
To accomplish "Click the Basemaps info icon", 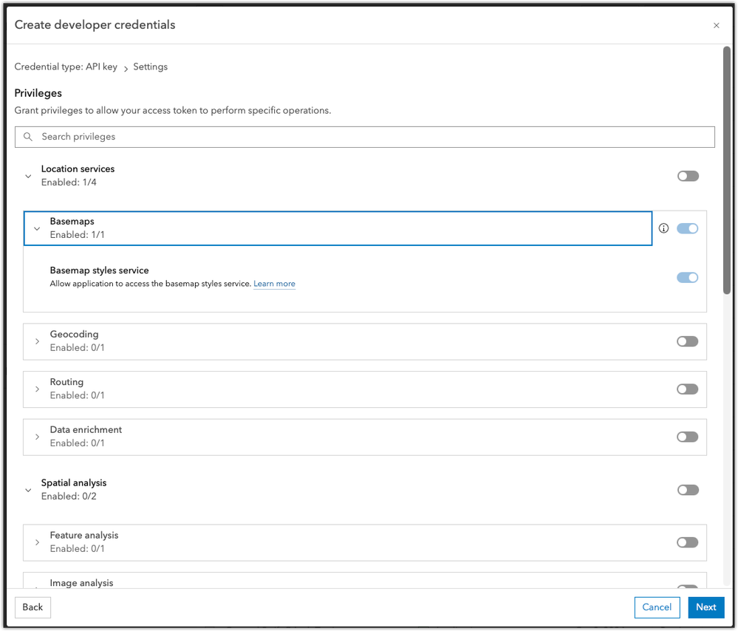I will (x=663, y=228).
